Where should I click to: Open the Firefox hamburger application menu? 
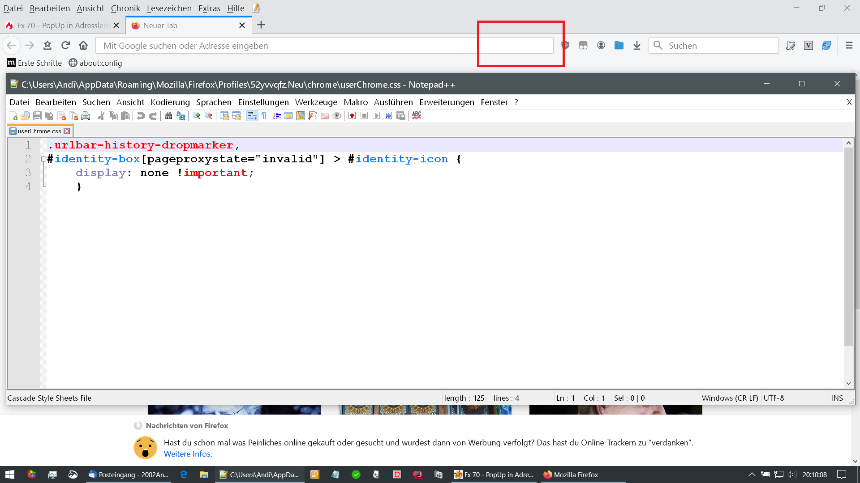[849, 46]
